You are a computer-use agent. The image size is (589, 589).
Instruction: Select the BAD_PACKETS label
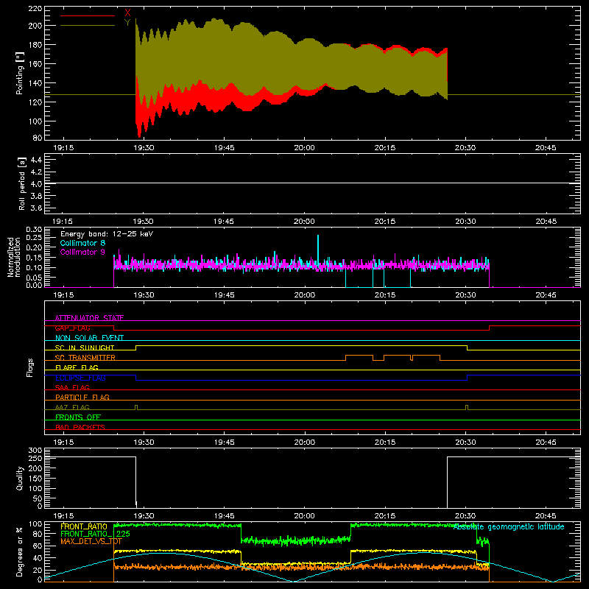pyautogui.click(x=80, y=427)
